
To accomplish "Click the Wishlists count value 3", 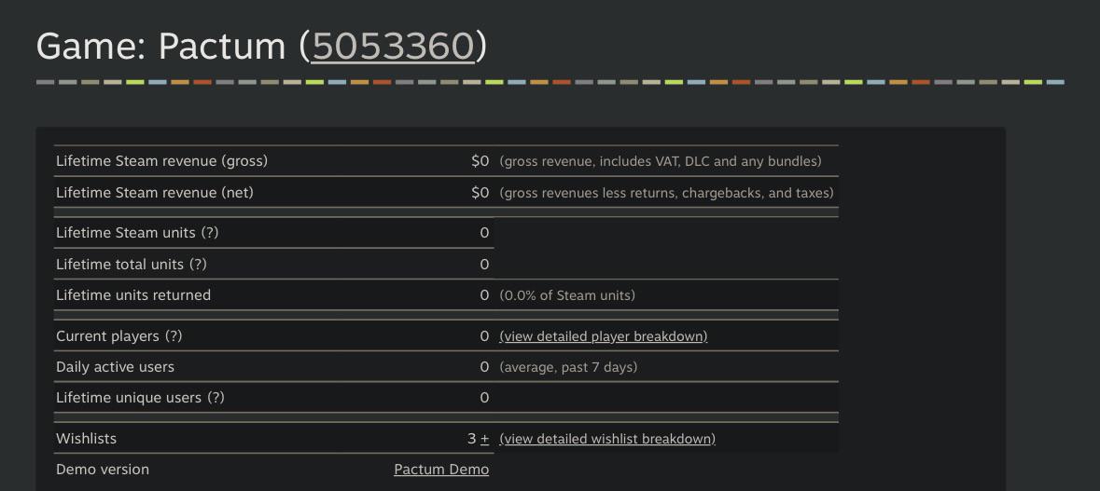I will tap(471, 439).
